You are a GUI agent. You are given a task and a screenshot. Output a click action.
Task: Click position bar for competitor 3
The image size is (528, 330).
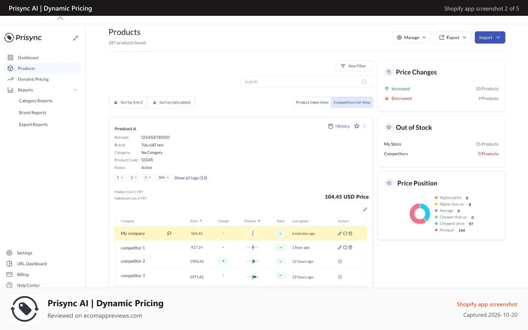[x=253, y=277]
